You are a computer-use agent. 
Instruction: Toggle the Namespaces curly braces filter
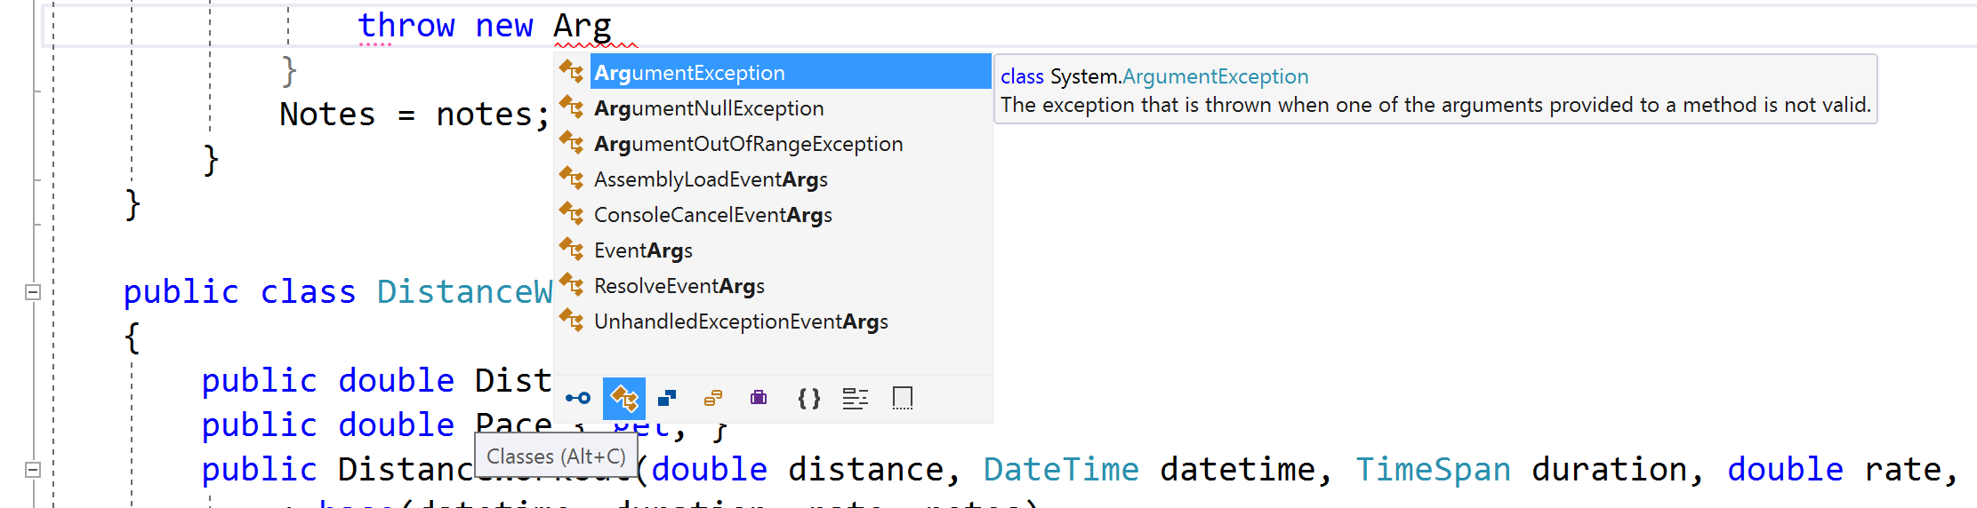[x=808, y=398]
